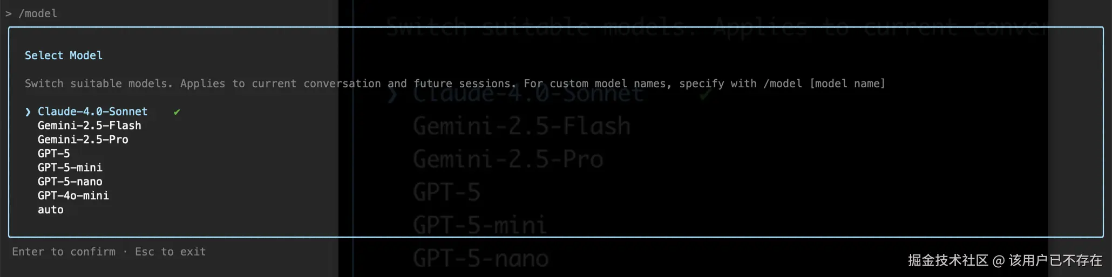This screenshot has width=1112, height=277.
Task: Switch to GPT-5-nano in the small model list
Action: pyautogui.click(x=70, y=182)
